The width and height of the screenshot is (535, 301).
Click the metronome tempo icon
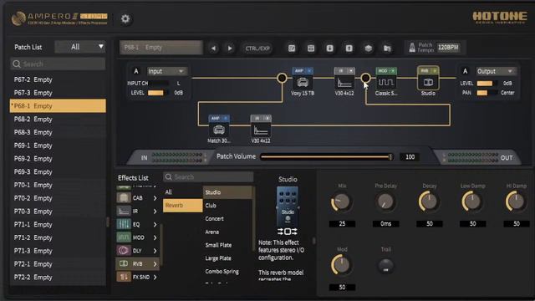pyautogui.click(x=412, y=48)
